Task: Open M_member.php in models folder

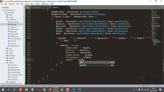Action: [15, 72]
